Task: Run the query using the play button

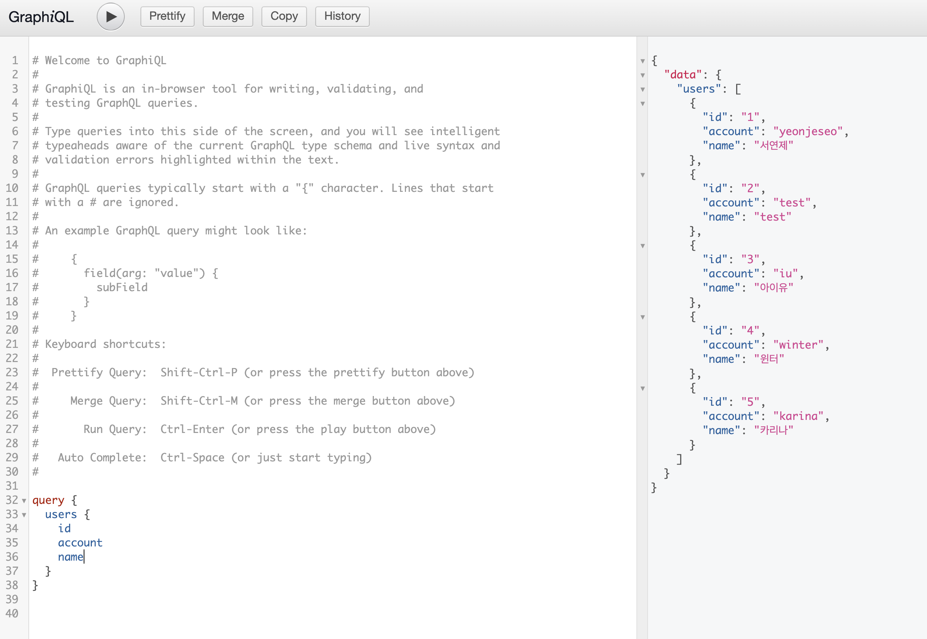Action: 111,16
